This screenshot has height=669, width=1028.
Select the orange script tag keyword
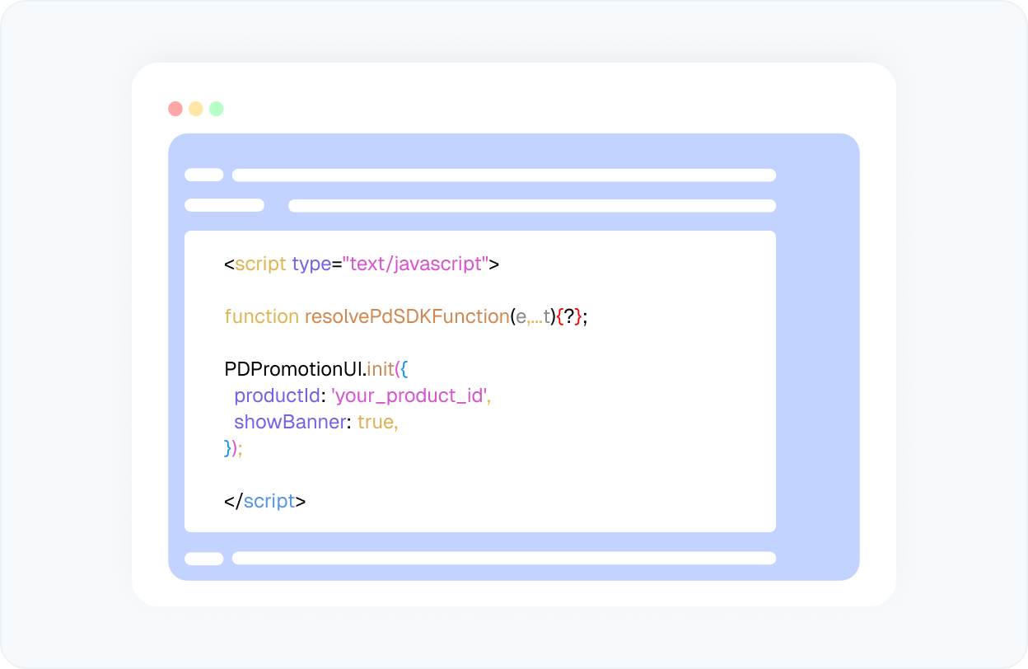click(x=259, y=264)
